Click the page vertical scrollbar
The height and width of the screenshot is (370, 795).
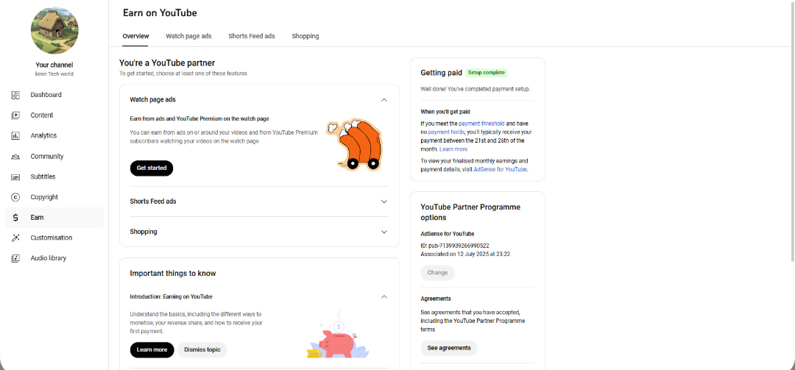[x=791, y=132]
